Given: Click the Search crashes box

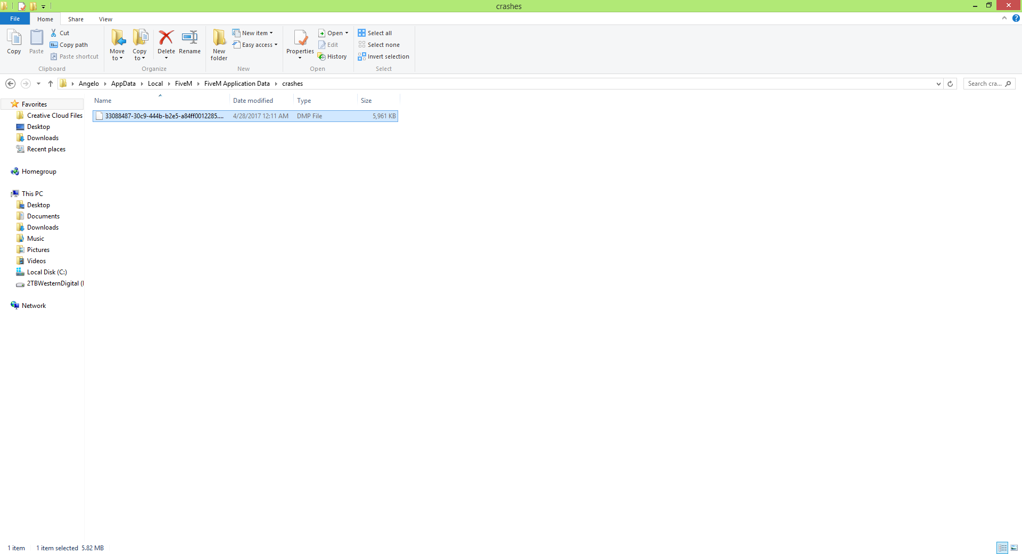Looking at the screenshot, I should (989, 84).
